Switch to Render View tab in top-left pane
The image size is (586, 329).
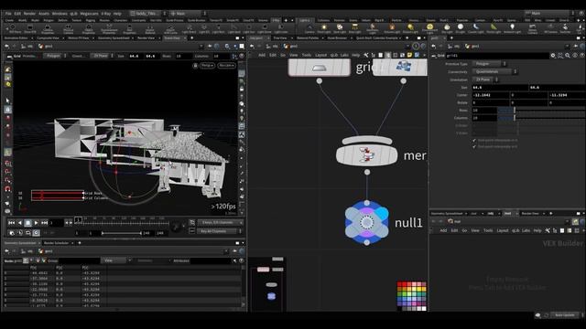coord(146,38)
